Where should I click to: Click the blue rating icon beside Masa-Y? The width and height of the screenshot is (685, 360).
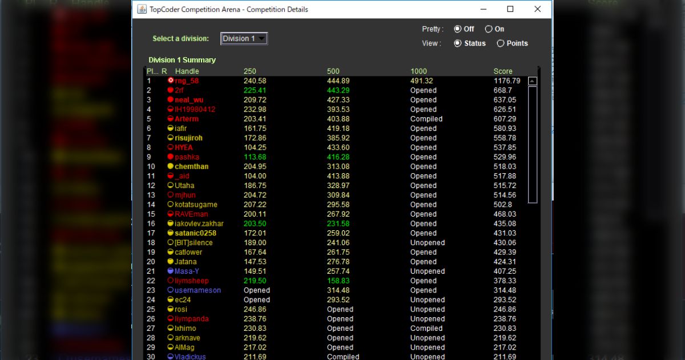click(x=170, y=271)
